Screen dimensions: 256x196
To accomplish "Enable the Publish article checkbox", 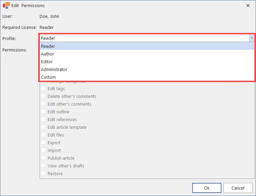I will point(44,158).
